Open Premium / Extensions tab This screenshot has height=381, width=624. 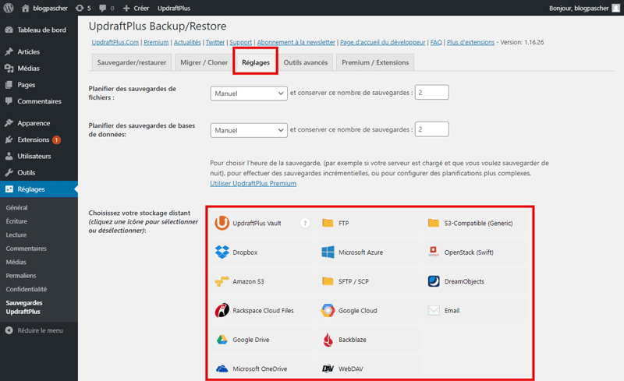pyautogui.click(x=375, y=62)
